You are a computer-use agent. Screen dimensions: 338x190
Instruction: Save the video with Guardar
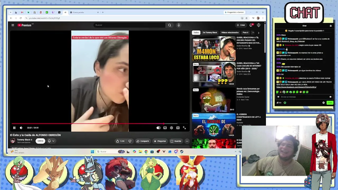[176, 141]
